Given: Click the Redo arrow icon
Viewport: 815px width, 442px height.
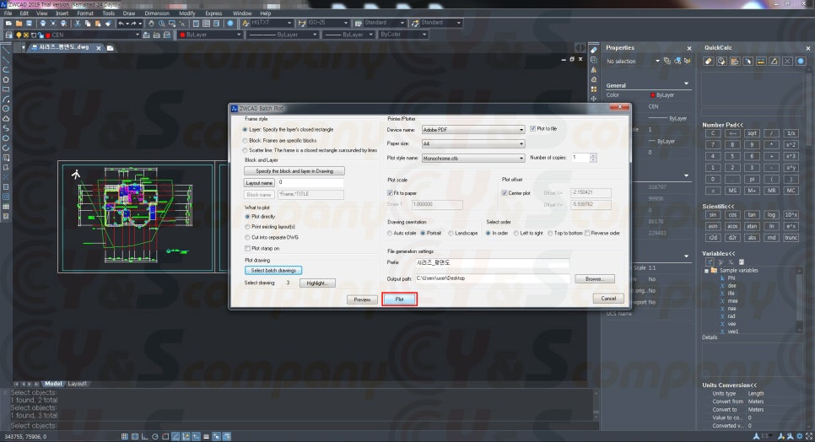Looking at the screenshot, I should [x=133, y=24].
